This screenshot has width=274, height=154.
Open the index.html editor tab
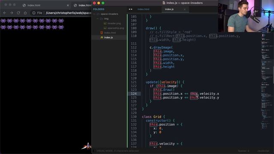pos(143,9)
